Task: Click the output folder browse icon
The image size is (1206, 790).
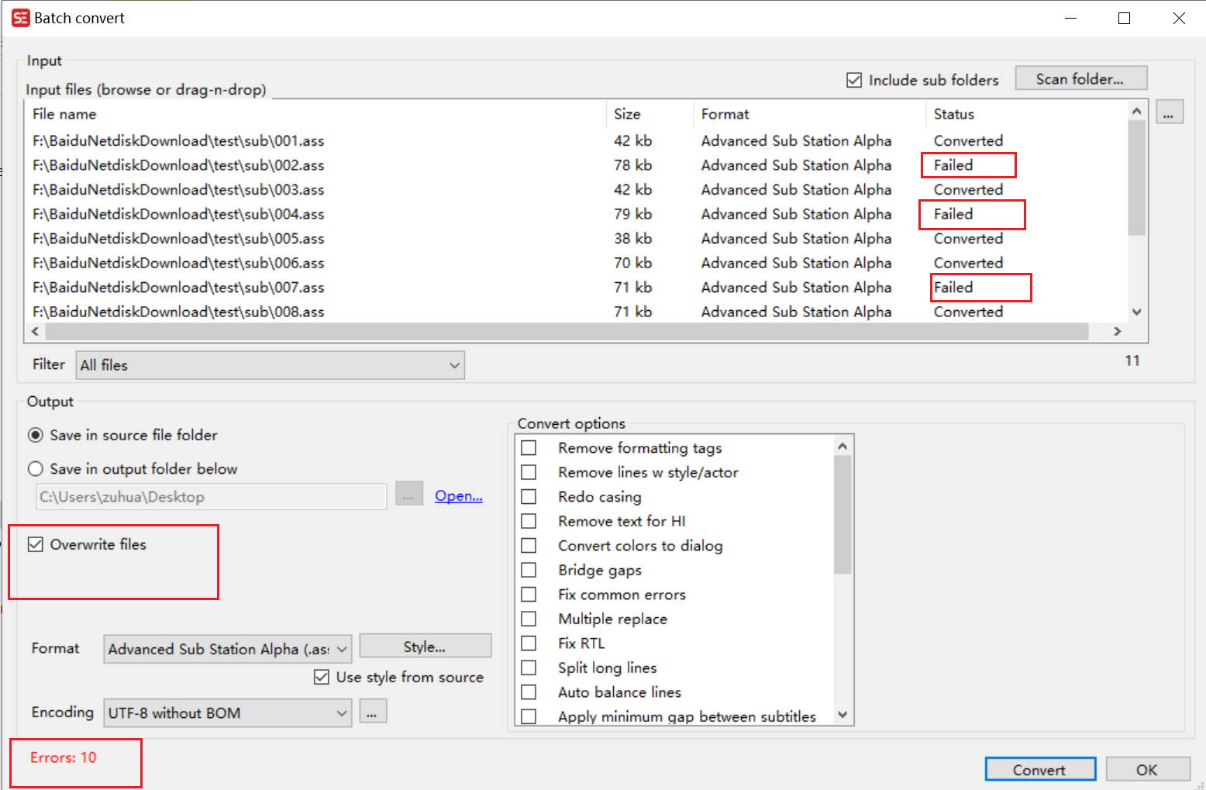Action: [408, 494]
